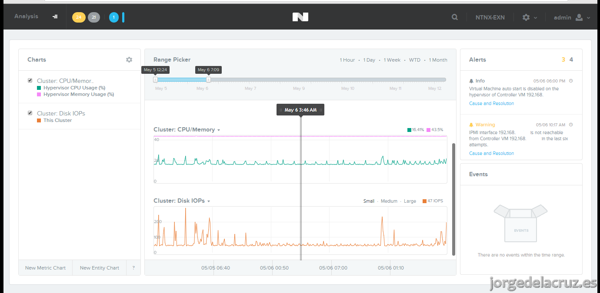Open the main menu hamburger icon
The image size is (600, 293).
(x=55, y=17)
